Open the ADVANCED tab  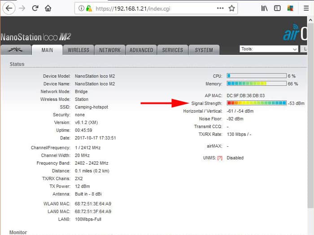tap(141, 50)
